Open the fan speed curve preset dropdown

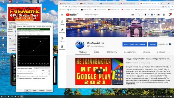42,68
